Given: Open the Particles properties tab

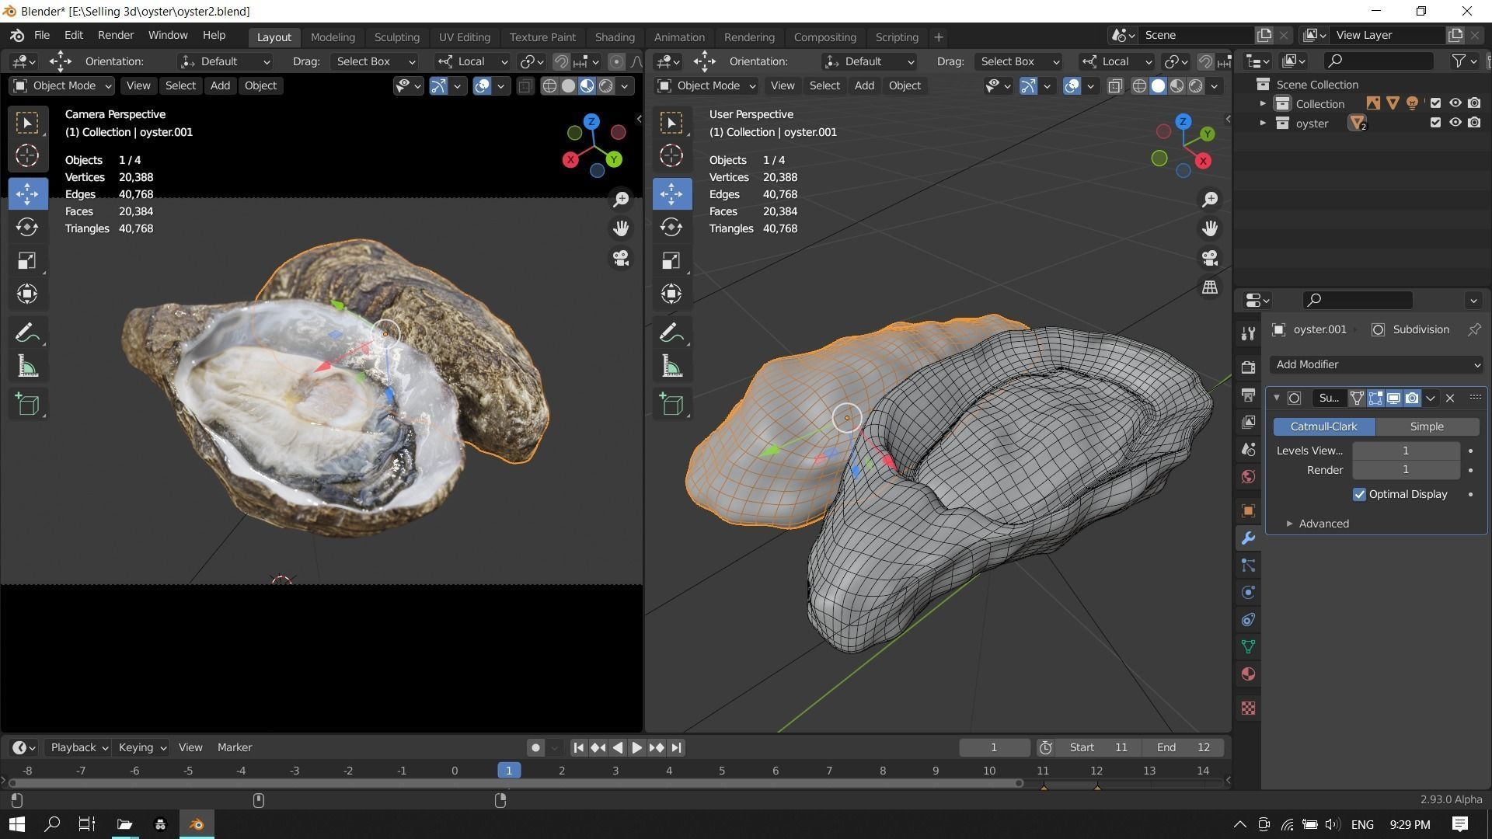Looking at the screenshot, I should [x=1248, y=566].
